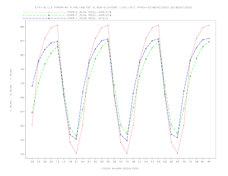
Task: Click the red line minimum point at hour 21
Action: click(x=76, y=153)
